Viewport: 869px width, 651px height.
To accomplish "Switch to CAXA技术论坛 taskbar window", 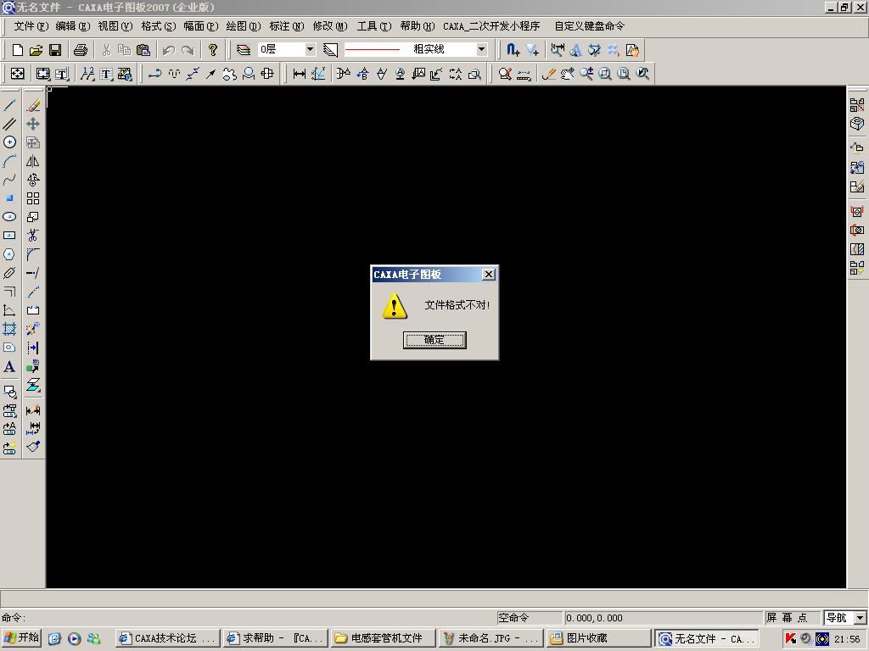I will 167,638.
